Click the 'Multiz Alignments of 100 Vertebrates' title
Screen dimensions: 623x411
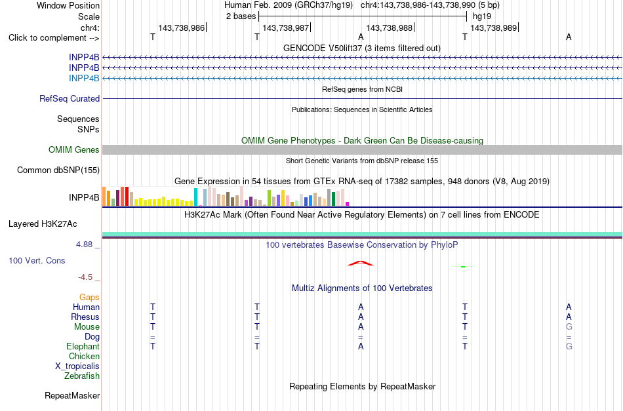tap(362, 288)
